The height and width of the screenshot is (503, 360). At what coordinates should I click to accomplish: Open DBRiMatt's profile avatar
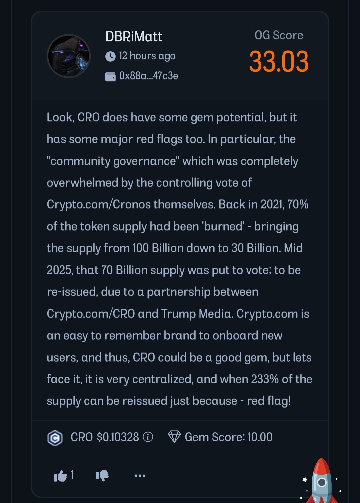pos(69,56)
